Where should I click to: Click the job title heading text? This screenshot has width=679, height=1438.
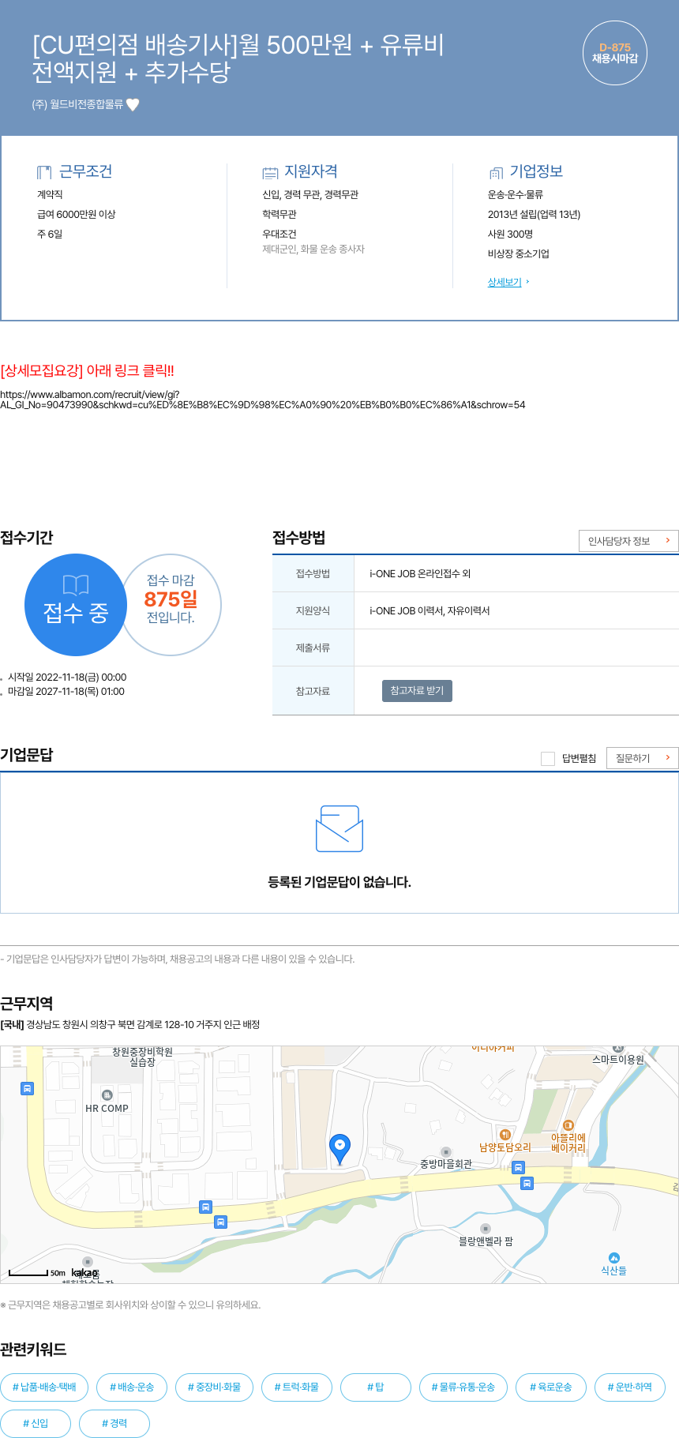pyautogui.click(x=238, y=58)
